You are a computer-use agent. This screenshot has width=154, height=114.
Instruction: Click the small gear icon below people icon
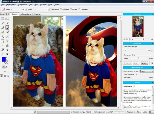5,71
